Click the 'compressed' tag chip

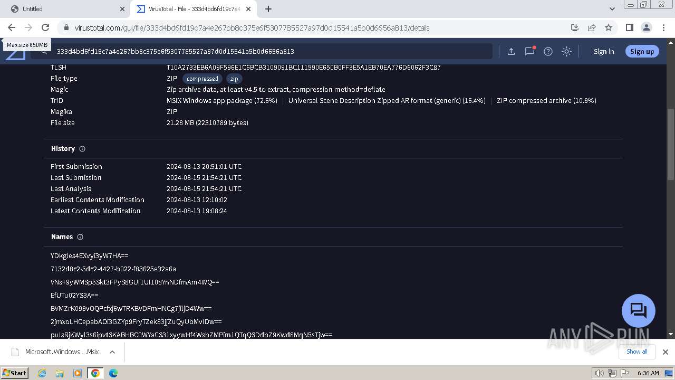tap(202, 79)
